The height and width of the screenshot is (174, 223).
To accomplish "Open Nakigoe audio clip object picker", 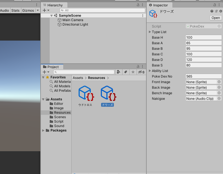I will [x=219, y=98].
